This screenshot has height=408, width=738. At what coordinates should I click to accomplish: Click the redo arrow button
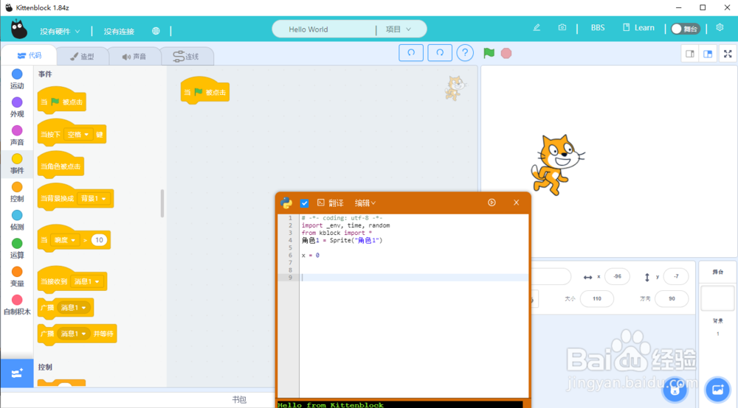[x=440, y=53]
